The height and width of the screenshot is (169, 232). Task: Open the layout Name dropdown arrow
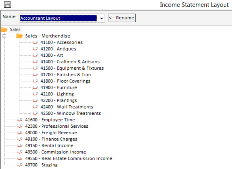click(102, 18)
